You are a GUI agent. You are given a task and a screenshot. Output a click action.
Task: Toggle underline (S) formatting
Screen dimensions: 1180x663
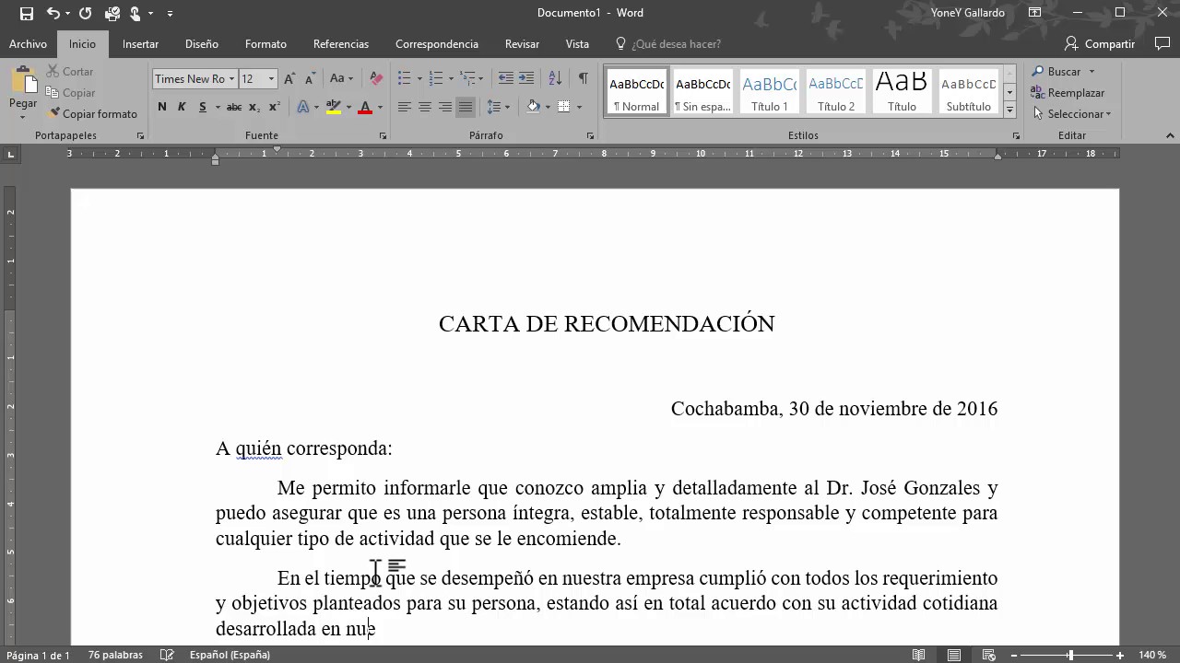pos(201,107)
